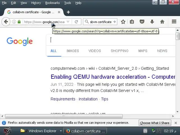Click the Firefox collabvm certificate taskbar button
180x135 pixels.
(85, 131)
